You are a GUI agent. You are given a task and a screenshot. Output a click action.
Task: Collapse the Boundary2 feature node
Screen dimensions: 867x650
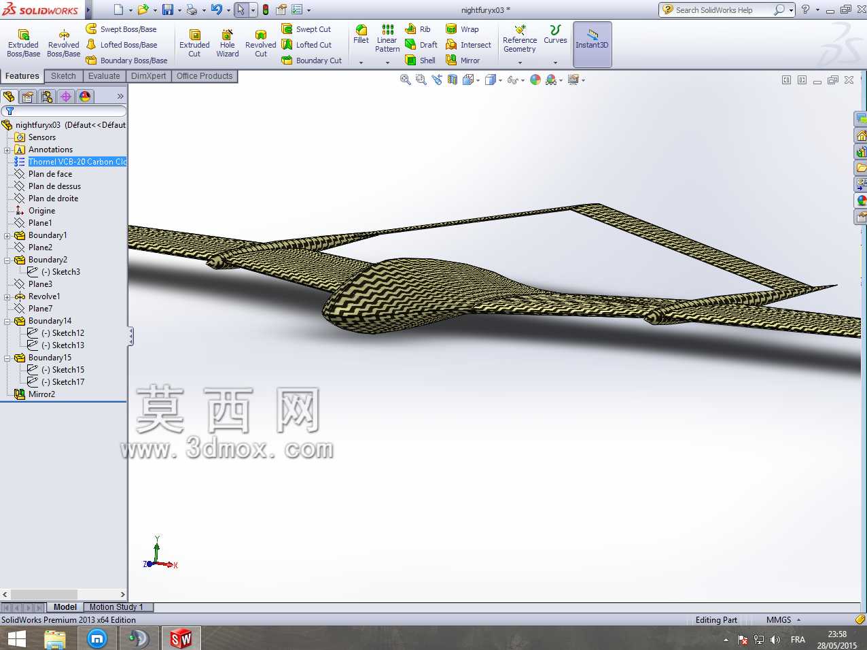7,260
